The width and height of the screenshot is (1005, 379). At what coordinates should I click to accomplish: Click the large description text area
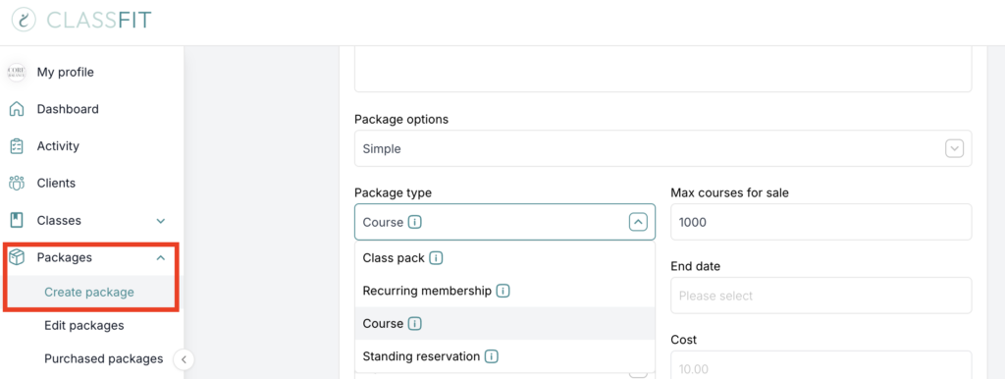tap(662, 69)
